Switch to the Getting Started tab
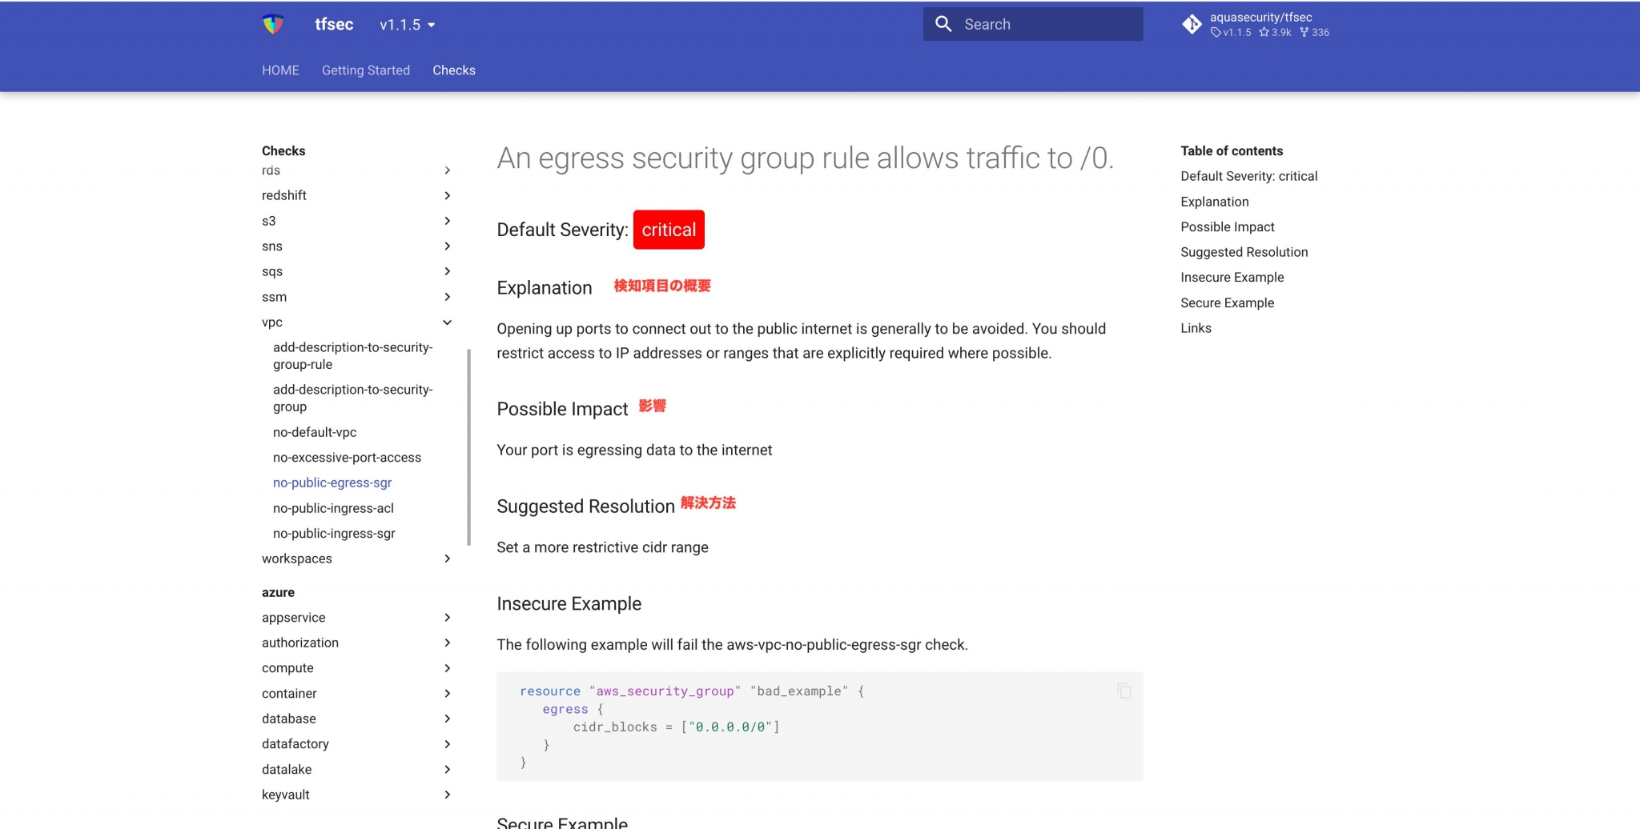Image resolution: width=1640 pixels, height=829 pixels. click(365, 70)
